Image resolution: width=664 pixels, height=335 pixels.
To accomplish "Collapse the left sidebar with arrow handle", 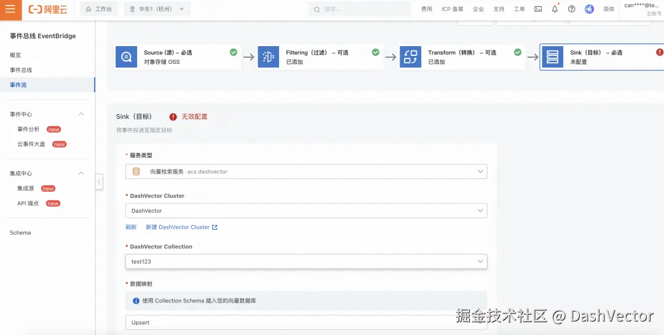I will click(x=99, y=182).
